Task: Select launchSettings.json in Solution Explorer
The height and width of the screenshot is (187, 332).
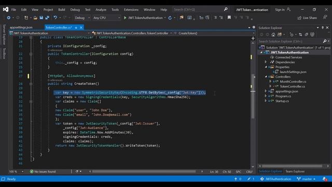Action: pyautogui.click(x=293, y=72)
